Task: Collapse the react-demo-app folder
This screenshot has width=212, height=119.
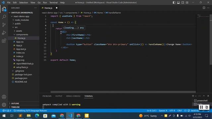Action: [x=21, y=16]
